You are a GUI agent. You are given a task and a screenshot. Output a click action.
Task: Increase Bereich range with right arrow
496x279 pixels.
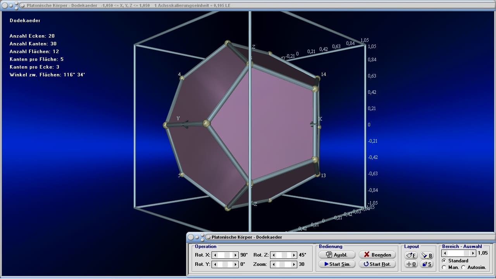point(473,253)
